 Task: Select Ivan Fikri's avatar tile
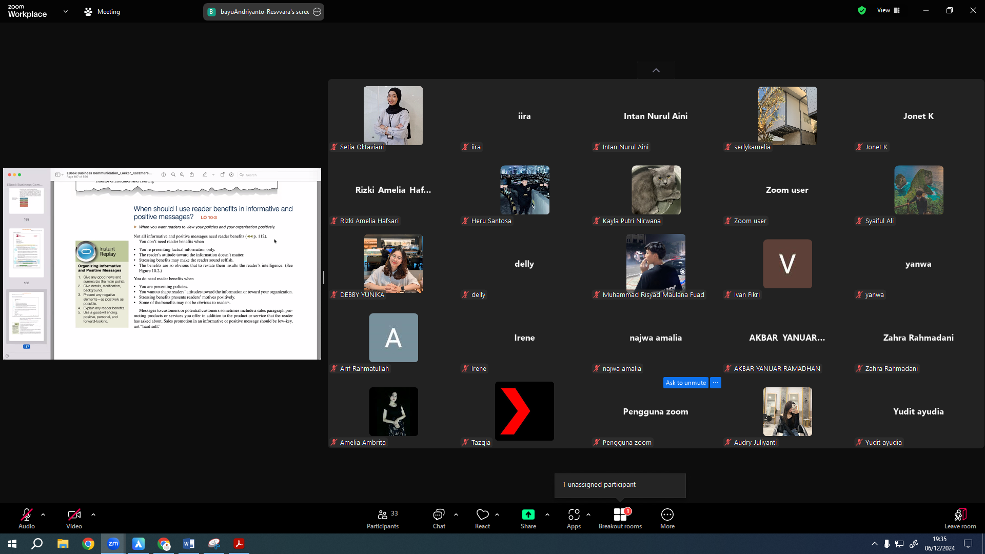[787, 264]
